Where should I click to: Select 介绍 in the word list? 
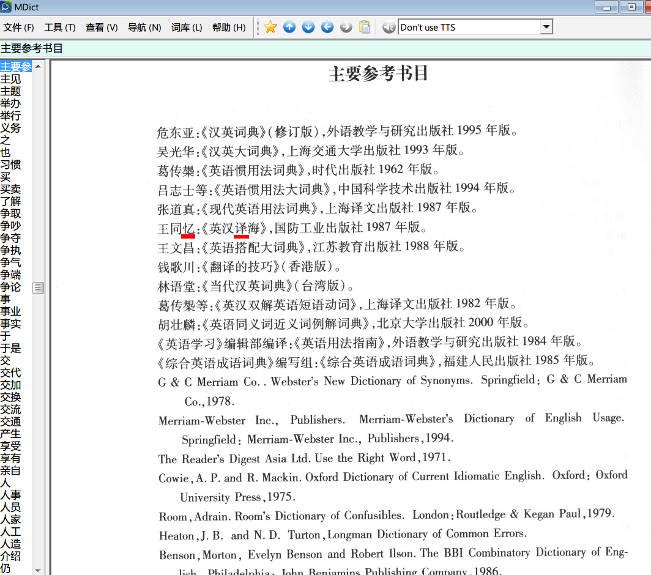click(10, 556)
